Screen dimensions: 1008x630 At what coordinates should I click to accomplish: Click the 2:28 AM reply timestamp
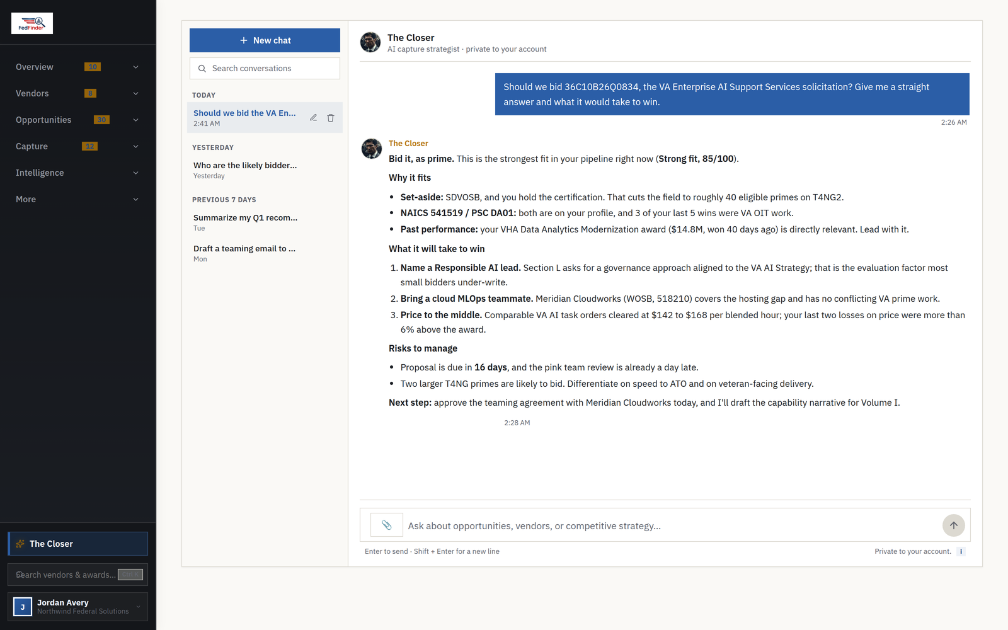tap(517, 423)
